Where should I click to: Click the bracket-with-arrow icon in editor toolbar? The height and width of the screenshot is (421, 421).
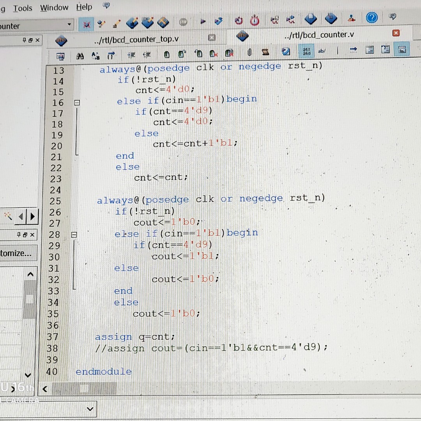click(x=111, y=55)
